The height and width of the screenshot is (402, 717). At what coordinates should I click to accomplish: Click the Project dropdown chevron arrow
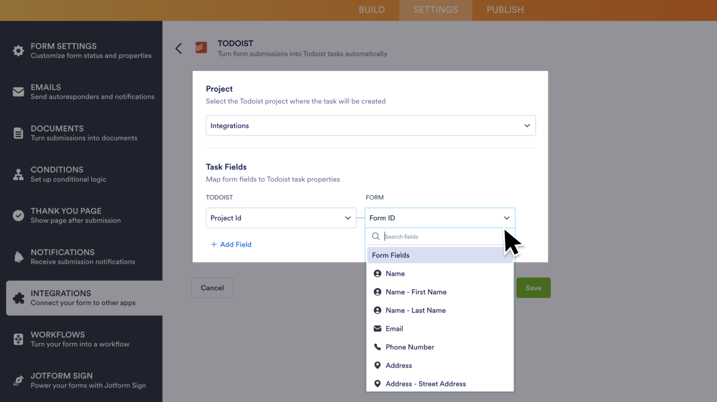pos(527,125)
